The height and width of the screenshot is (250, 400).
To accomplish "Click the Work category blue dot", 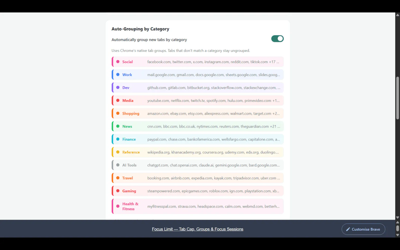I will tap(118, 74).
